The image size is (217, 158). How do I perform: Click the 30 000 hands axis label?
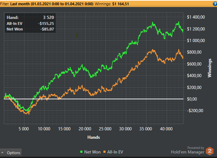(x=125, y=129)
